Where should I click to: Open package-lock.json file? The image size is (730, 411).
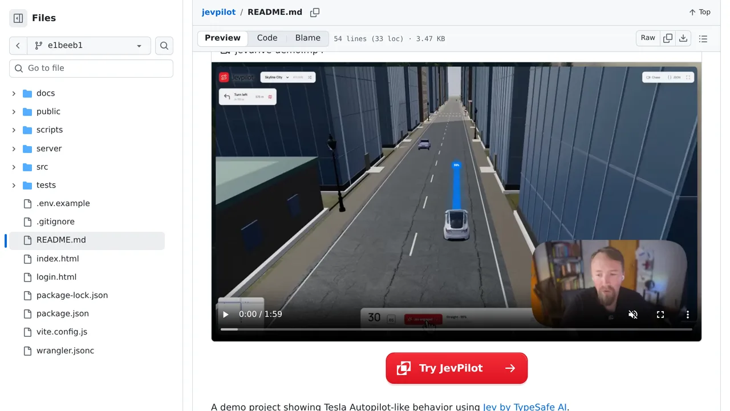click(72, 295)
